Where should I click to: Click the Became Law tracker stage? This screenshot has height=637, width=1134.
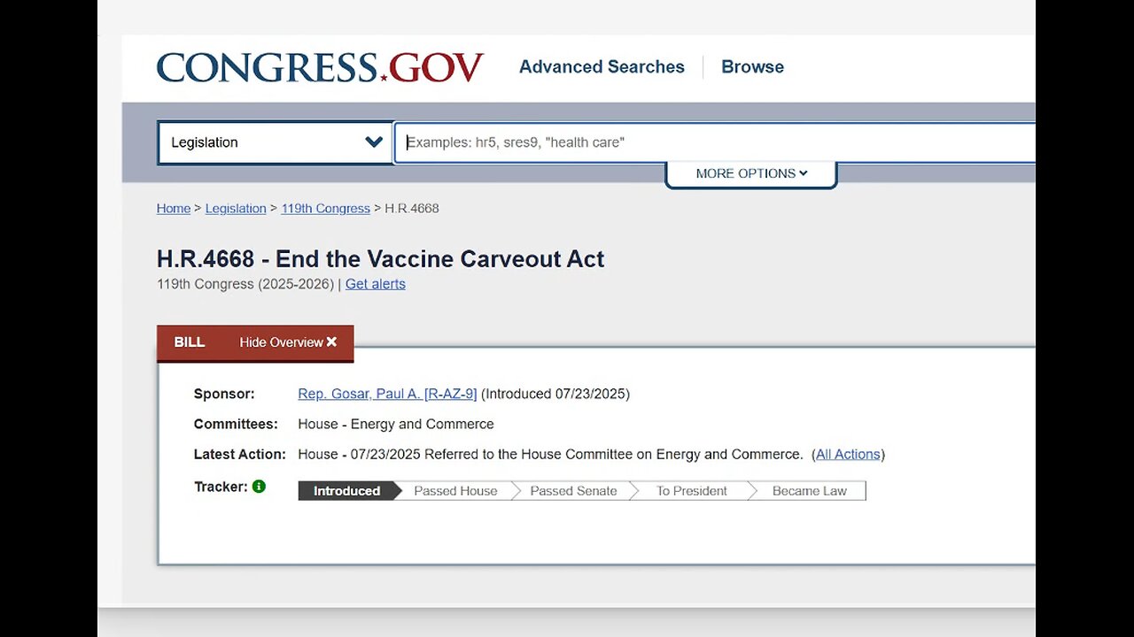tap(809, 491)
